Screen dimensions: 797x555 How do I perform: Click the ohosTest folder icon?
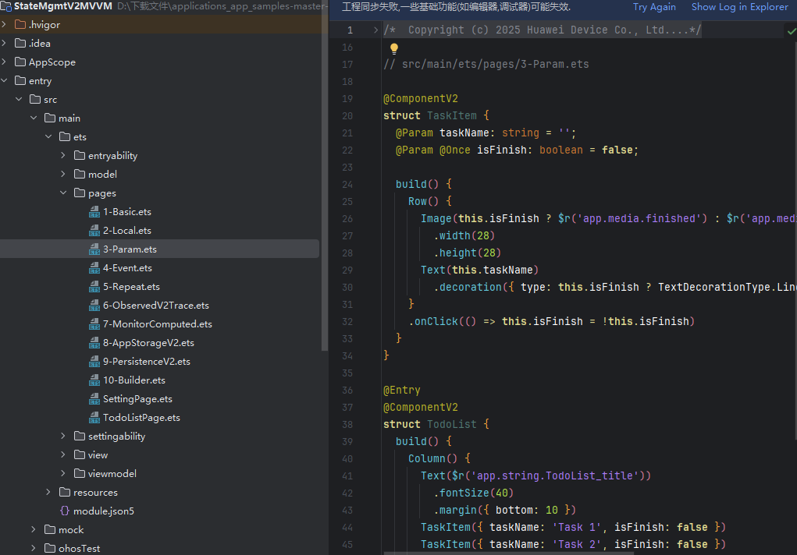pos(50,549)
